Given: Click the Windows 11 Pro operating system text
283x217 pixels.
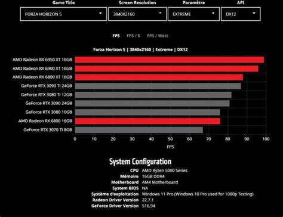Looking at the screenshot, I should [x=198, y=194].
